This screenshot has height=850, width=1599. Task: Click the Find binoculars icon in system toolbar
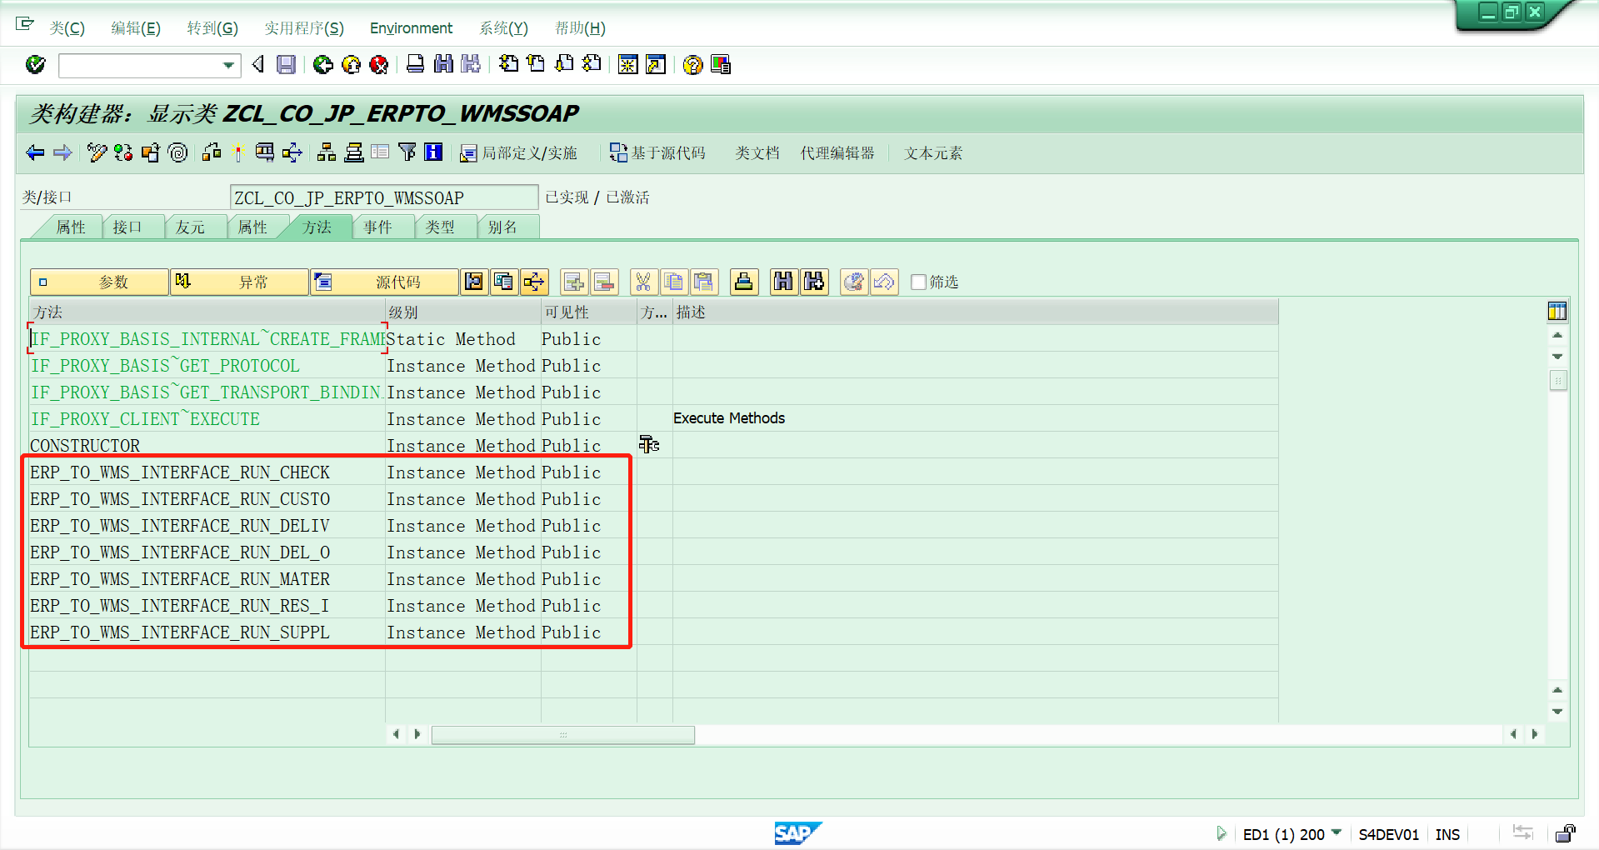point(443,64)
